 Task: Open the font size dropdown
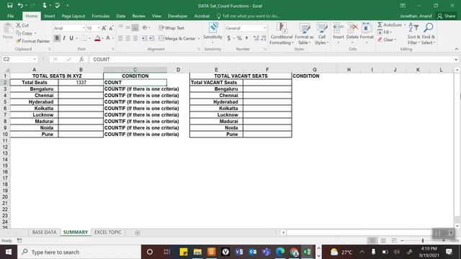pyautogui.click(x=99, y=28)
